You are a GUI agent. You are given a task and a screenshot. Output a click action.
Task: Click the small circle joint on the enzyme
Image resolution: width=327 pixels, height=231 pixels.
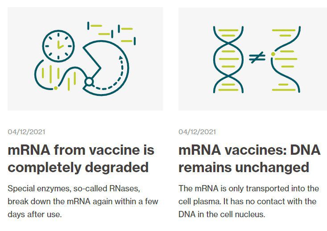89,82
